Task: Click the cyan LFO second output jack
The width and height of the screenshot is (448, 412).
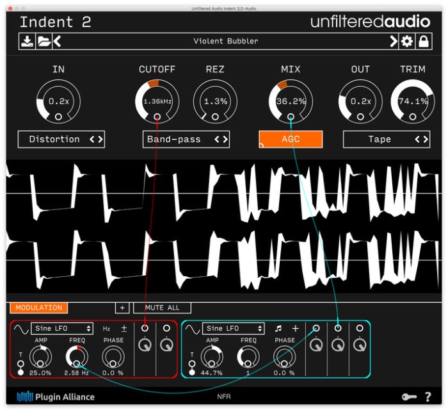Action: 338,328
